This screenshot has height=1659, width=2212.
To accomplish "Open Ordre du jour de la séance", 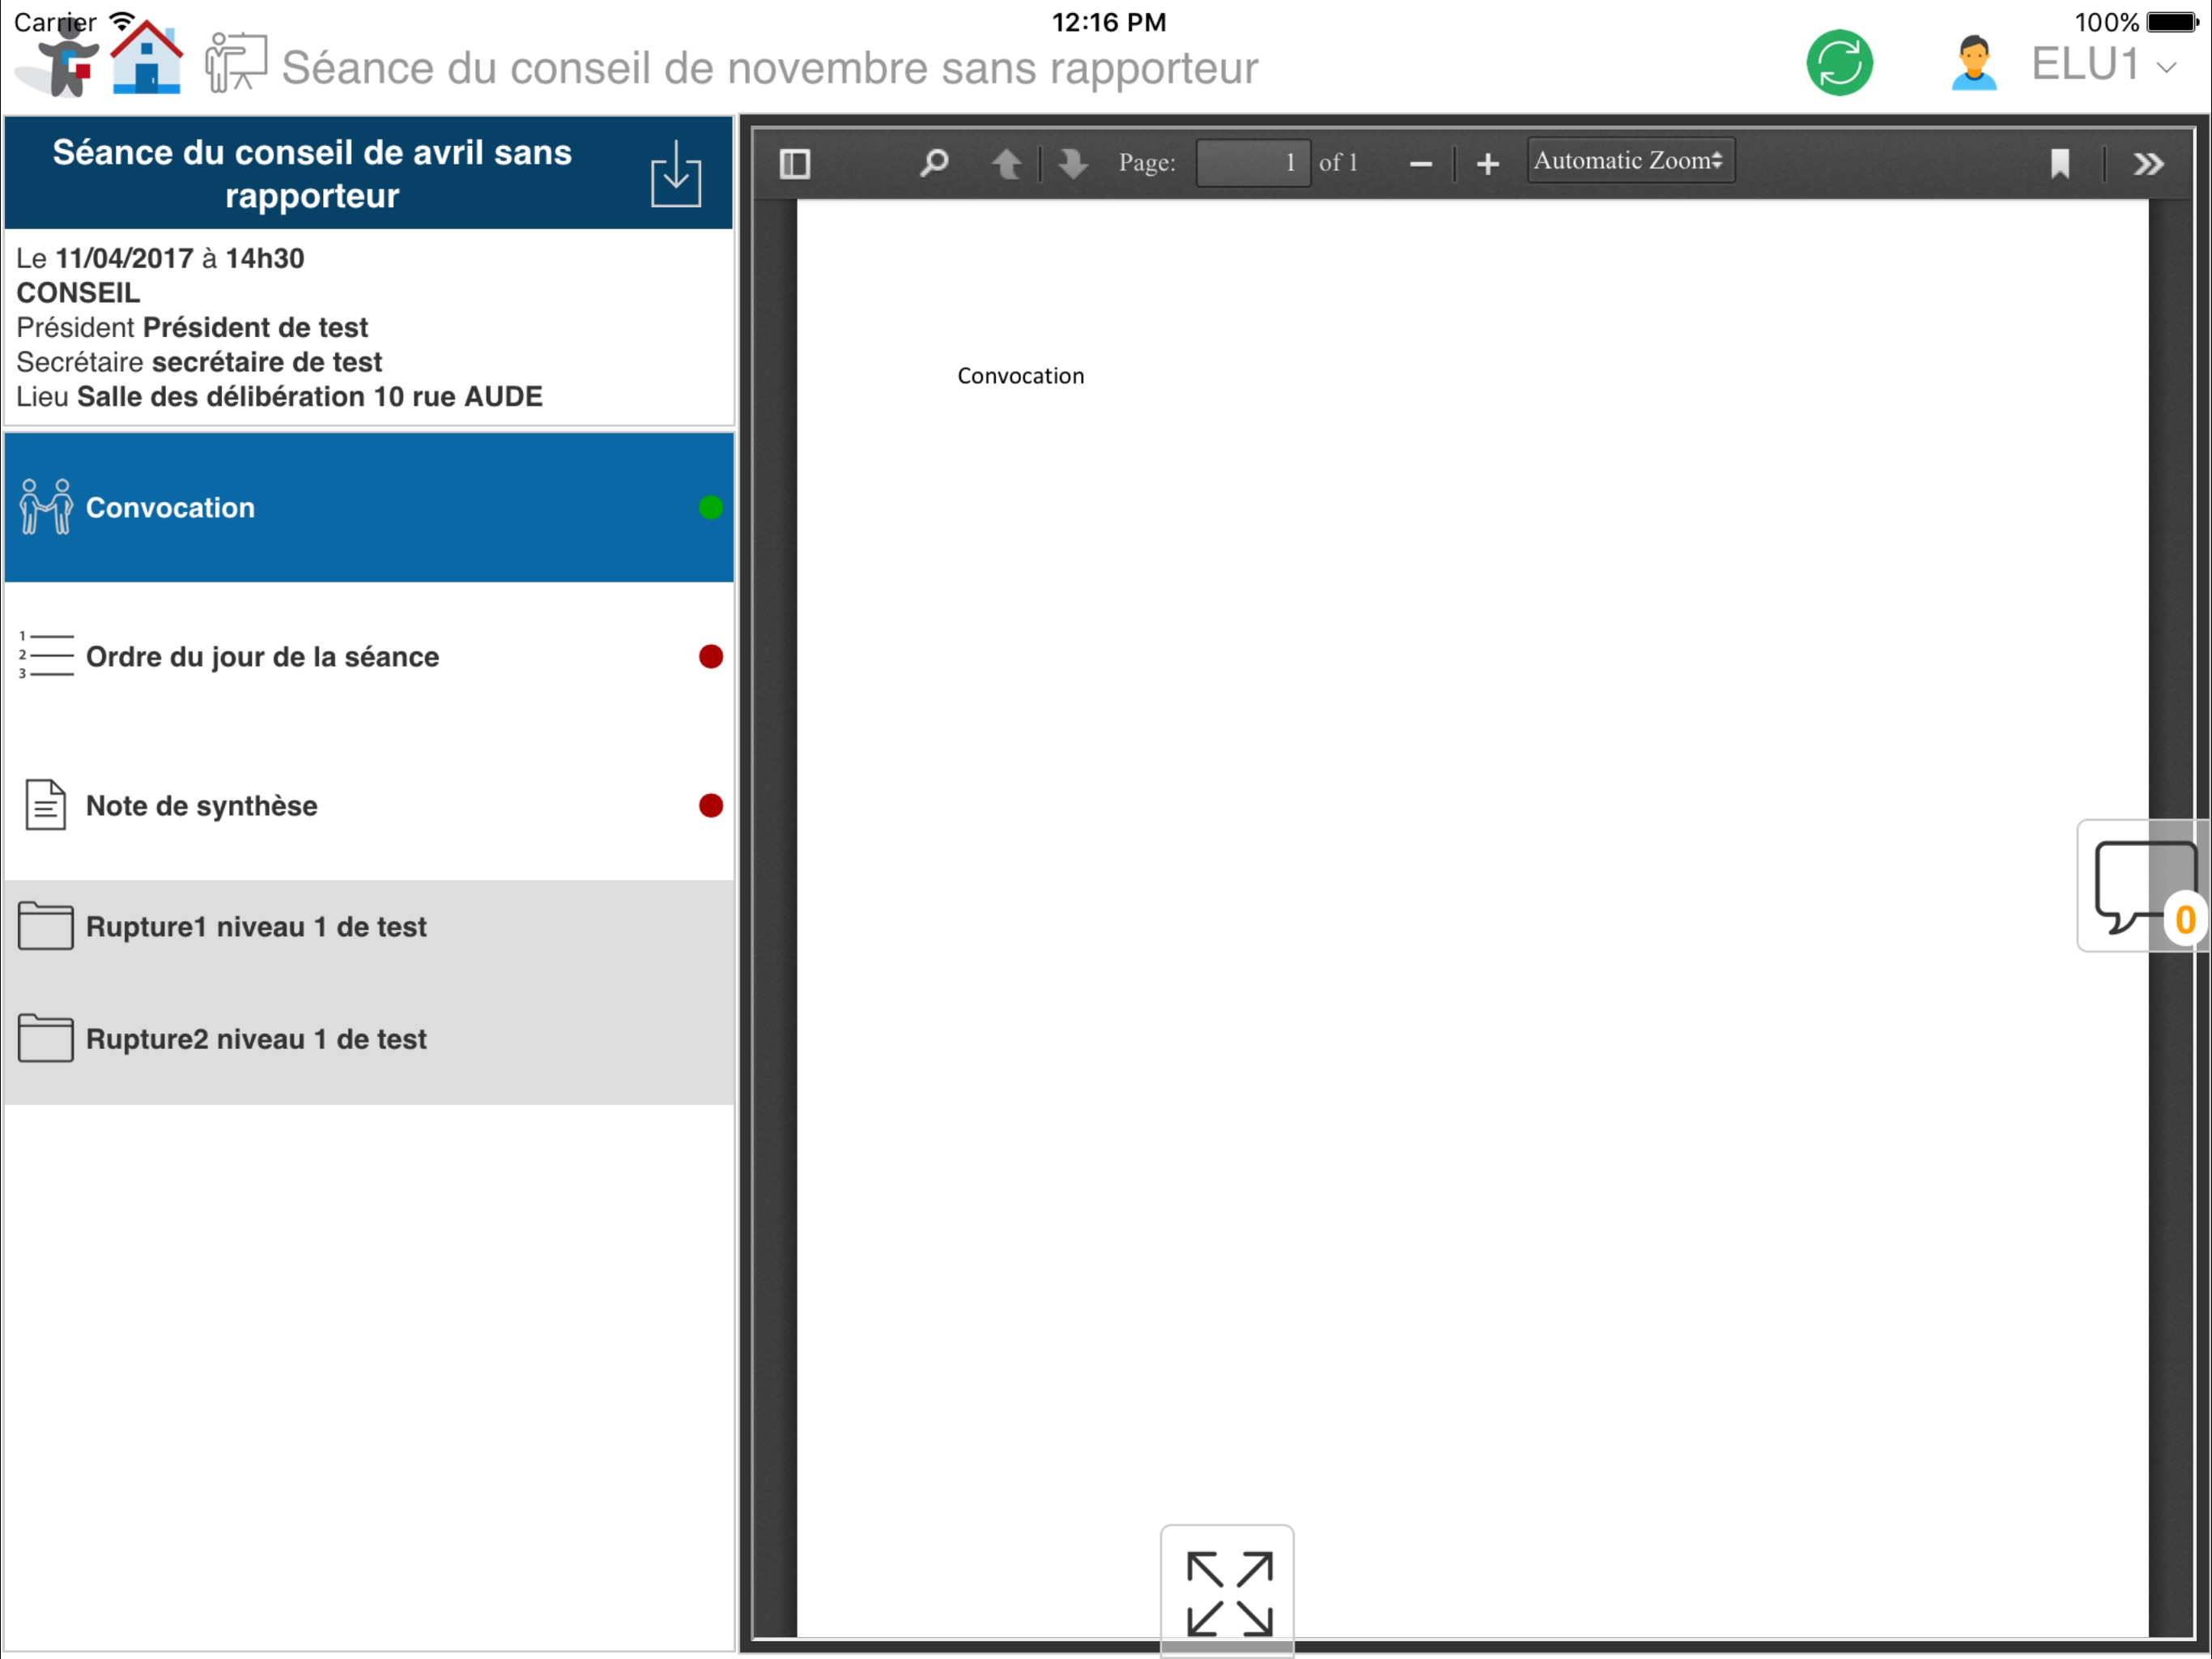I will click(x=369, y=656).
